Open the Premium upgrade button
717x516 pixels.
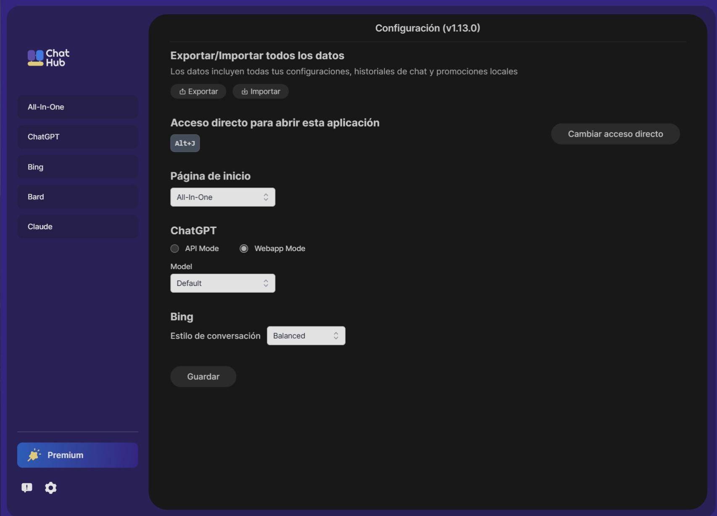pyautogui.click(x=78, y=455)
